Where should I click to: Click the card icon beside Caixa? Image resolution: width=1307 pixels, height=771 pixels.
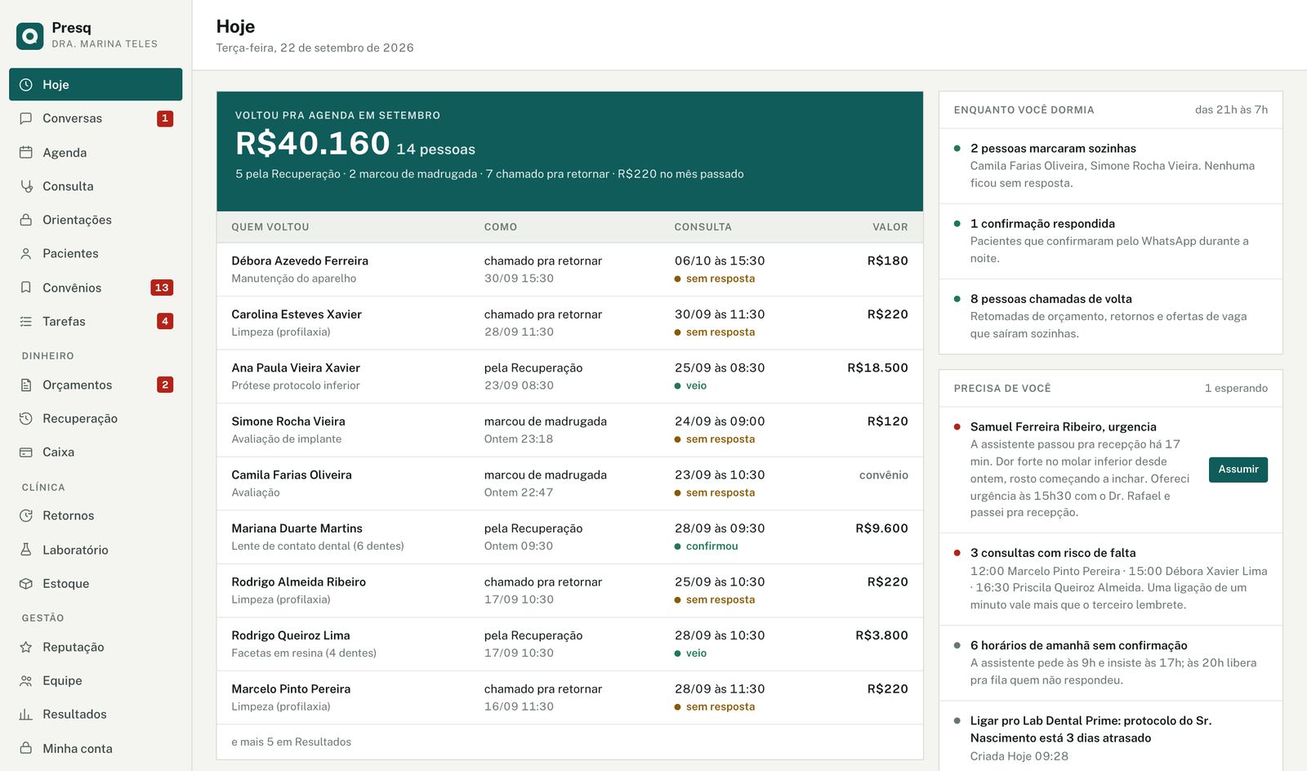26,452
